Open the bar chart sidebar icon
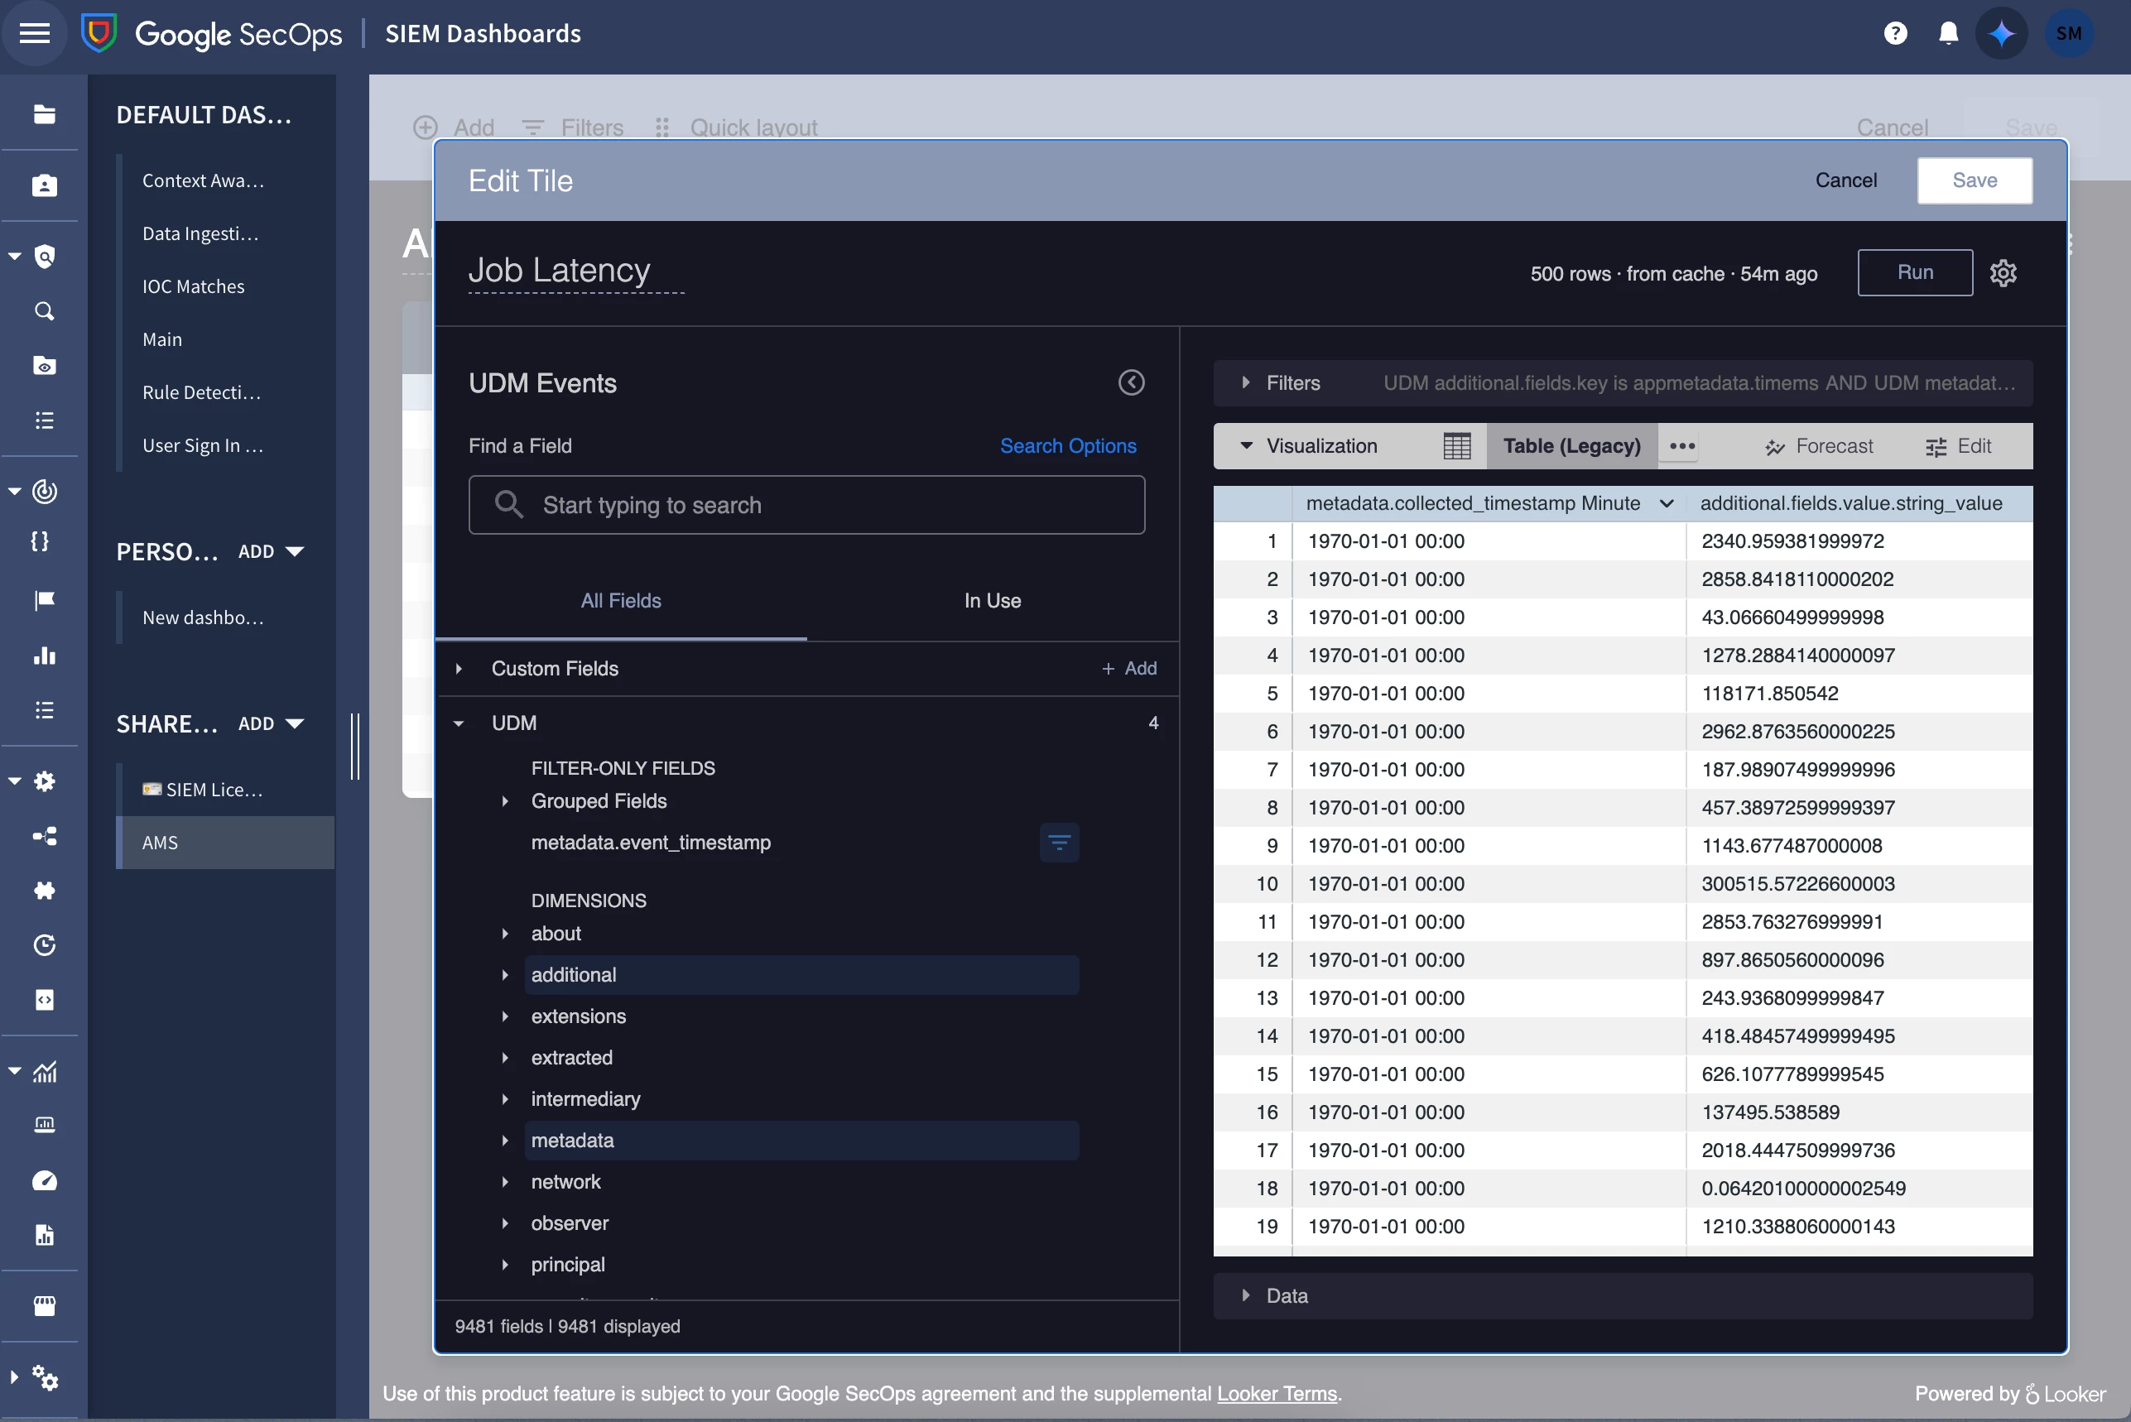This screenshot has width=2131, height=1422. pyautogui.click(x=44, y=655)
